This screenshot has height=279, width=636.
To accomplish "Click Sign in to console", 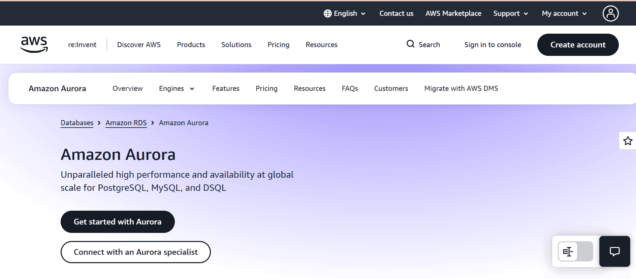I will [x=492, y=45].
